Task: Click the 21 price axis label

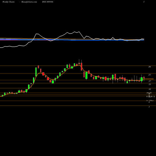Action: [x=149, y=75]
